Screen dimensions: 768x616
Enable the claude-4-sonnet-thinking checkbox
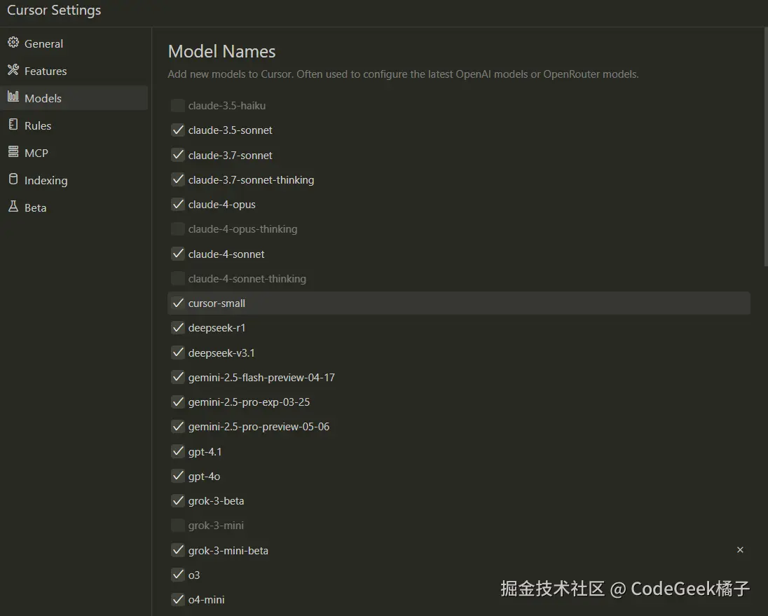[x=178, y=279]
